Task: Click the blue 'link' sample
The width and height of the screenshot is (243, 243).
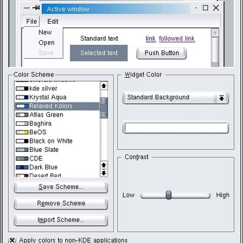Action: pos(151,38)
